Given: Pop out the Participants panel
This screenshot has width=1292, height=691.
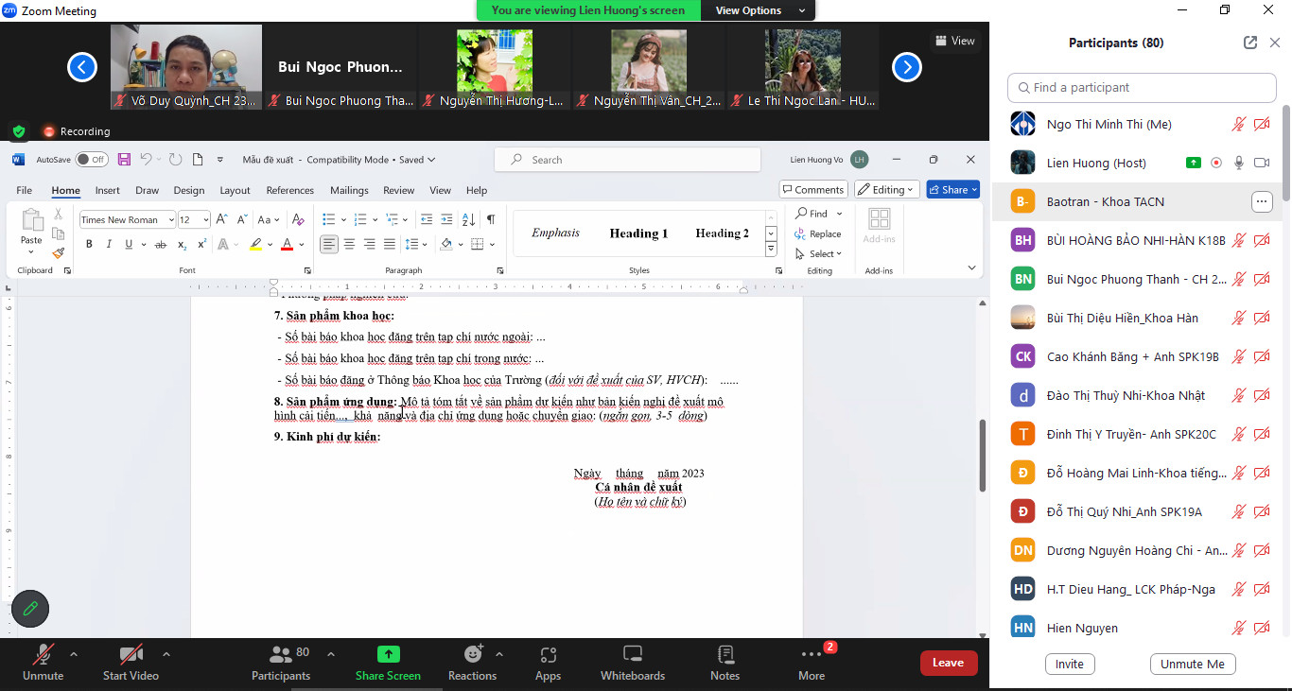Looking at the screenshot, I should (x=1250, y=43).
